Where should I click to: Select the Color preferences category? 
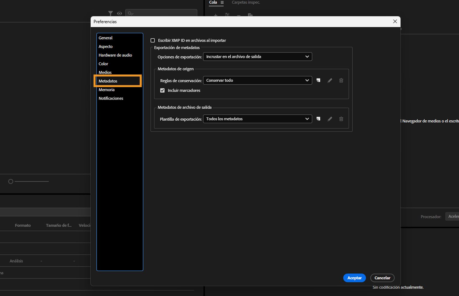tap(103, 64)
